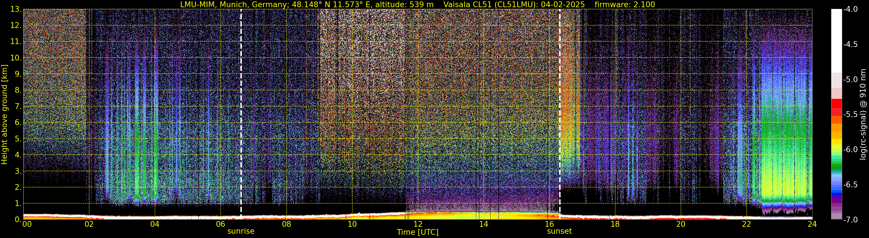The height and width of the screenshot is (238, 869).
Task: Click the 12. tick on the height axis
Action: pos(16,25)
